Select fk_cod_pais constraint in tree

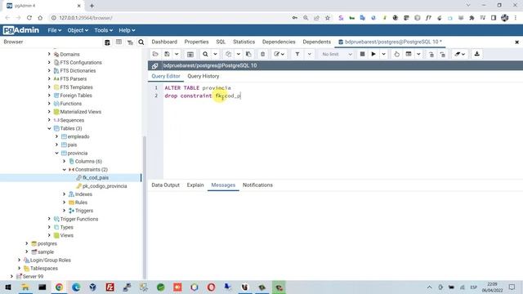(x=96, y=178)
